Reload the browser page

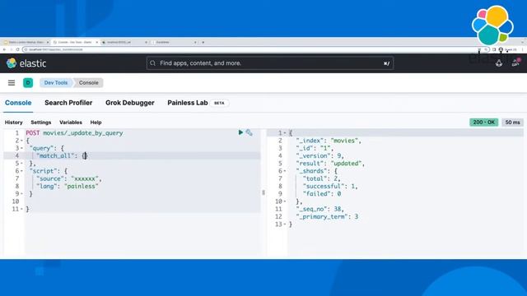[x=17, y=49]
